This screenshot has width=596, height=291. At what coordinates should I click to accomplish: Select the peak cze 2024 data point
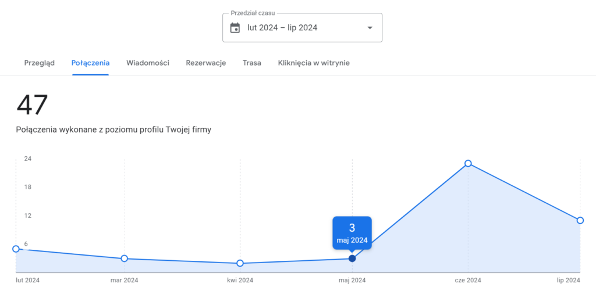[468, 163]
